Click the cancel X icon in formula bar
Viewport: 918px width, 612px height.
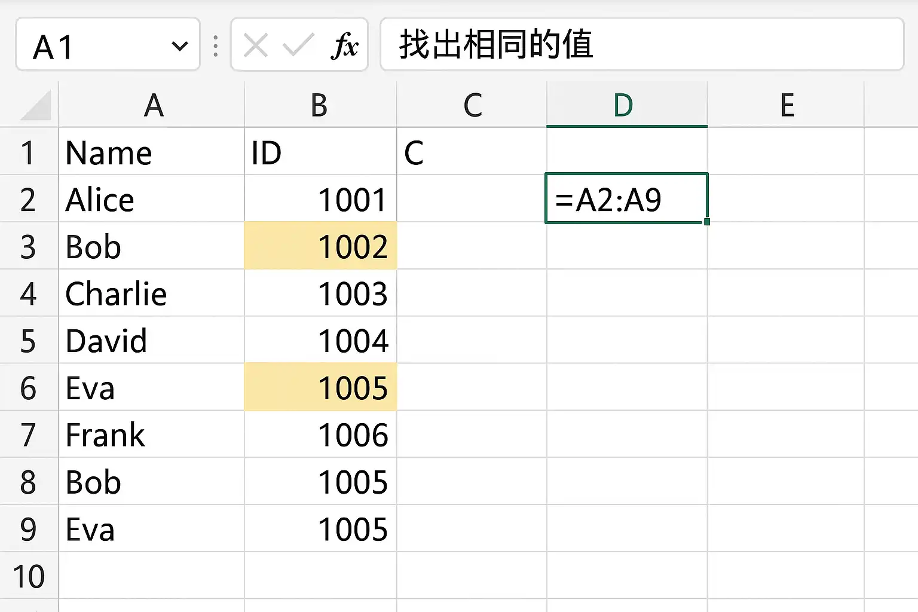256,45
